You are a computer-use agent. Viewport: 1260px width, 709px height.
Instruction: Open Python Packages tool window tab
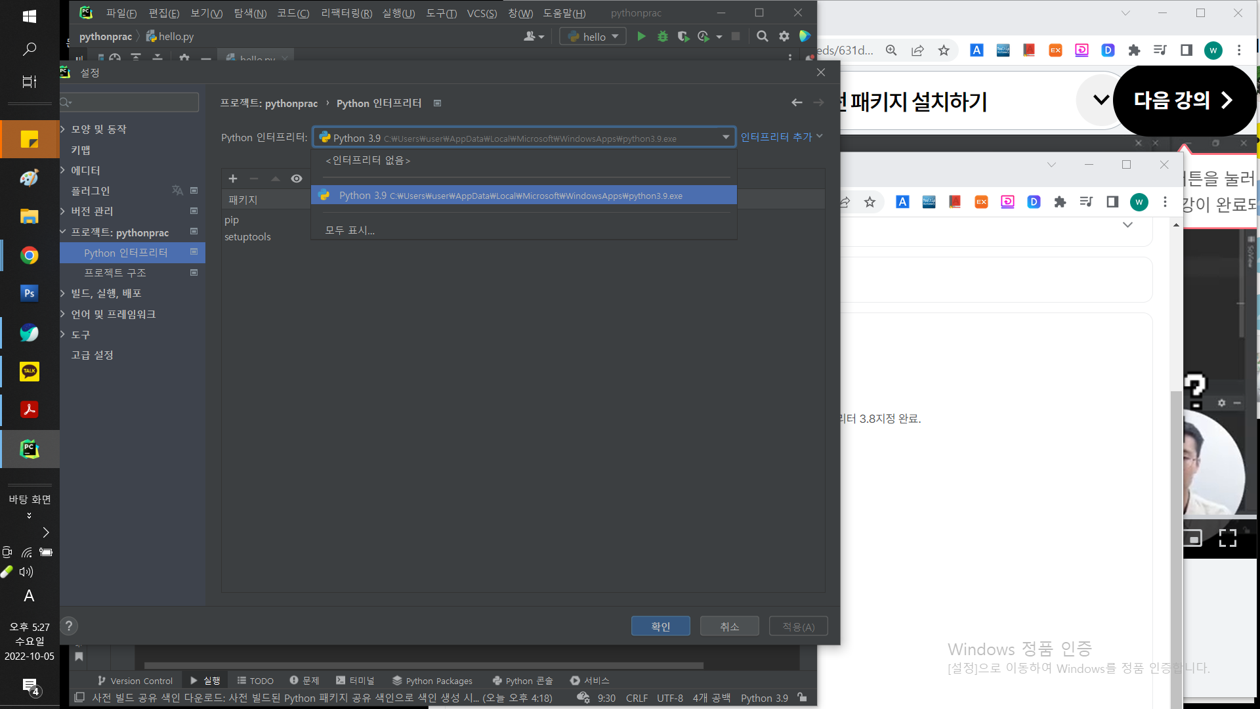[x=432, y=681]
